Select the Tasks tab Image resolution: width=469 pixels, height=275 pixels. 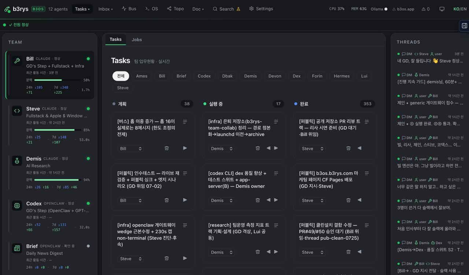click(x=115, y=39)
